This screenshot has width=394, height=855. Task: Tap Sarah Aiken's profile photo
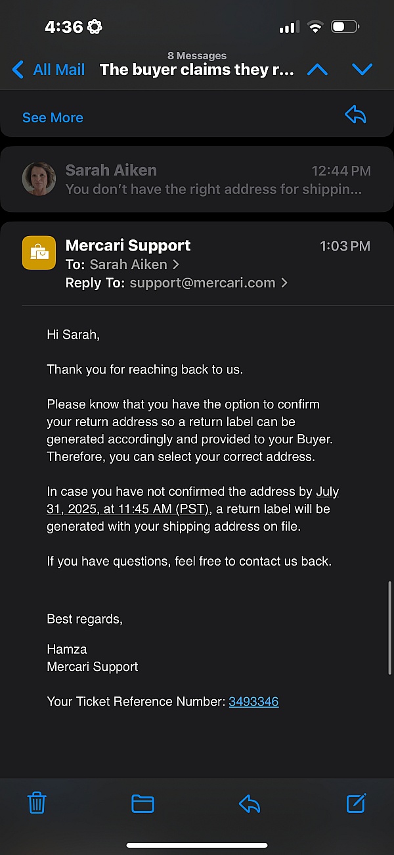point(39,179)
